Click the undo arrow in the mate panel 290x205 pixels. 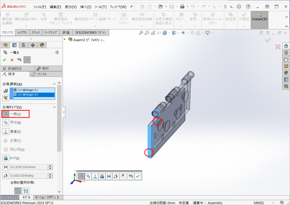coord(19,60)
